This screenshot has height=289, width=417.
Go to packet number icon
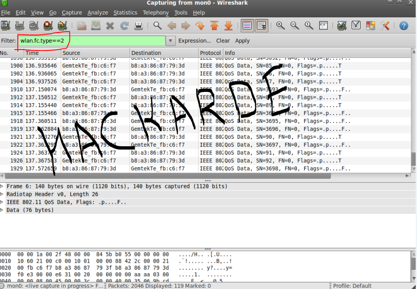pyautogui.click(x=200, y=25)
